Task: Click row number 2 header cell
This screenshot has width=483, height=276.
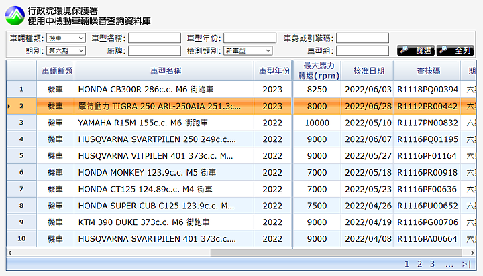Action: 21,106
